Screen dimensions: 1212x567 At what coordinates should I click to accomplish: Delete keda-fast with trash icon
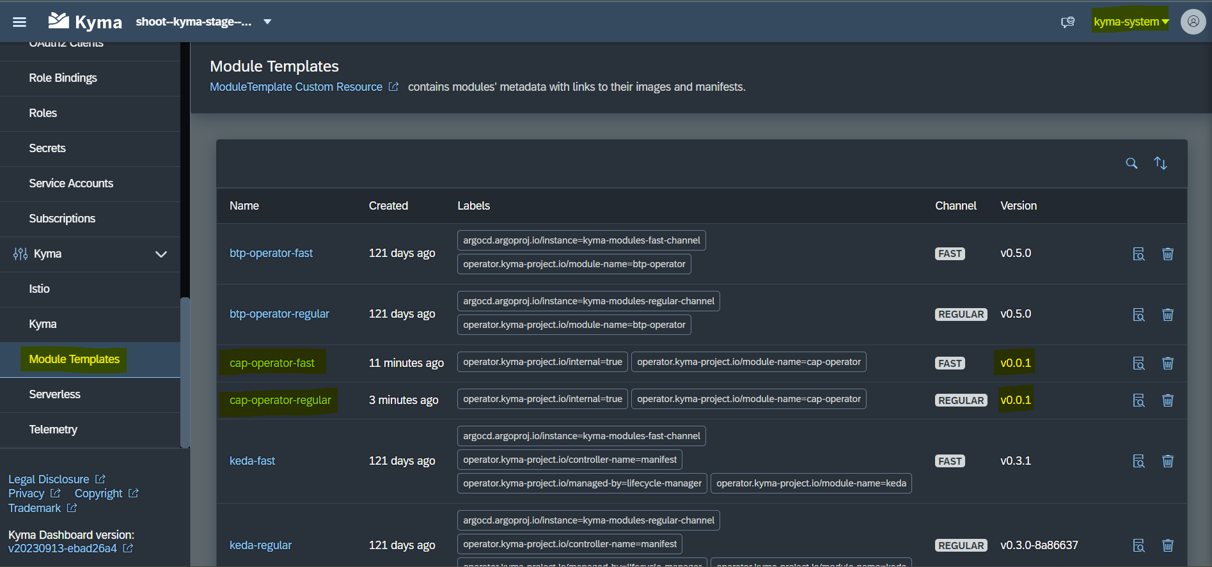tap(1167, 461)
